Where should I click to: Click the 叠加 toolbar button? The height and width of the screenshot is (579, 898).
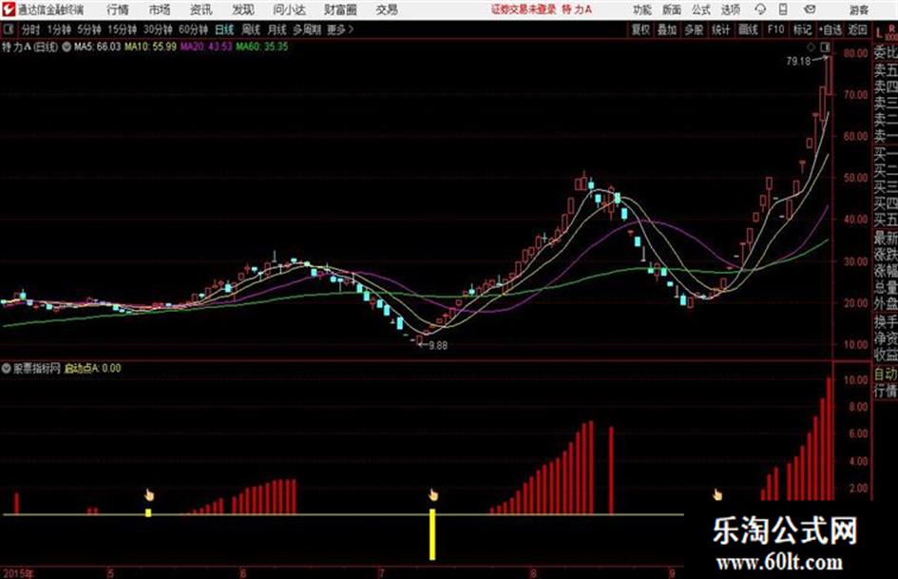tap(667, 29)
